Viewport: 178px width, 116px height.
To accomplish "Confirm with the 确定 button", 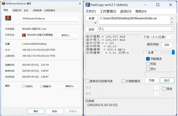I will pyautogui.click(x=36, y=111).
